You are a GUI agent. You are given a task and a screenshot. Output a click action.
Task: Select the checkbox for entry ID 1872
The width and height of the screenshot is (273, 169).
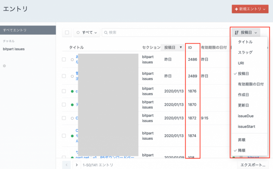[64, 118]
